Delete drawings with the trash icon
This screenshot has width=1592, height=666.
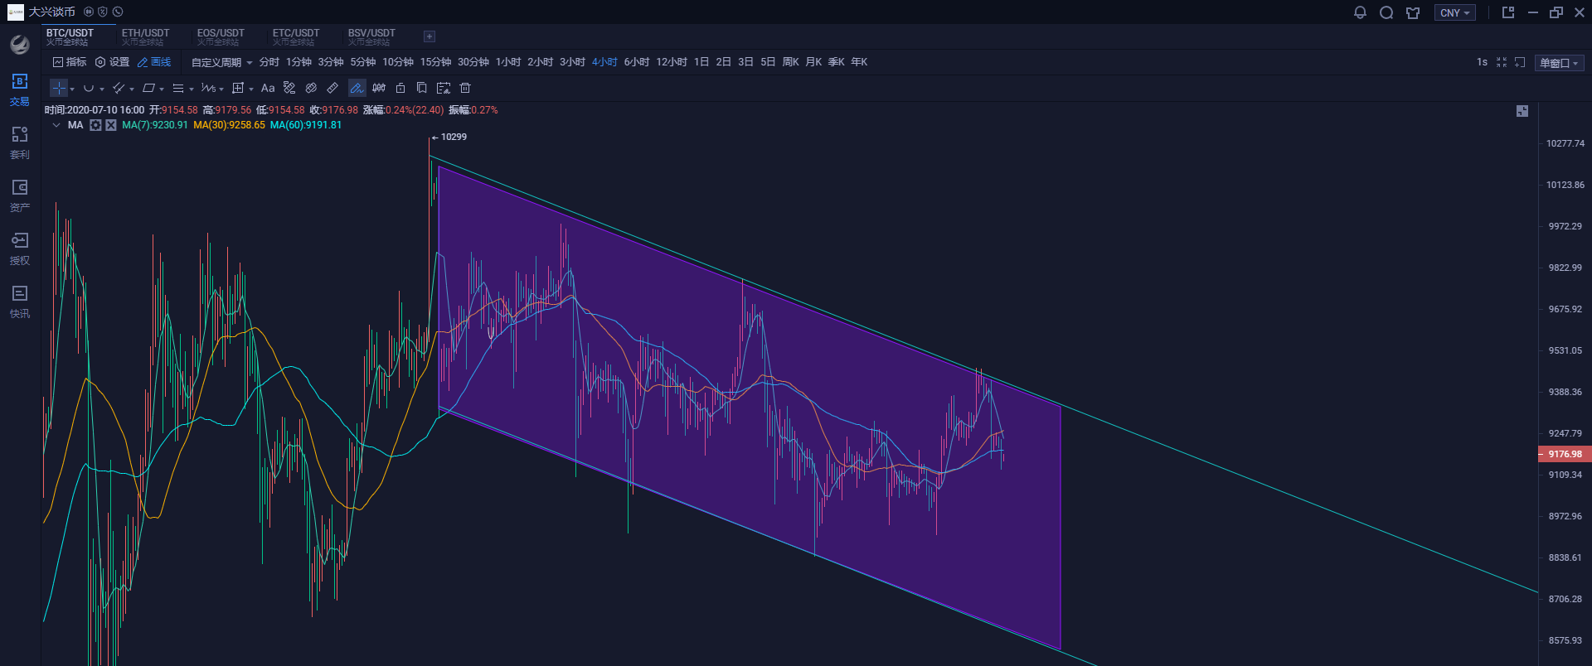point(465,88)
